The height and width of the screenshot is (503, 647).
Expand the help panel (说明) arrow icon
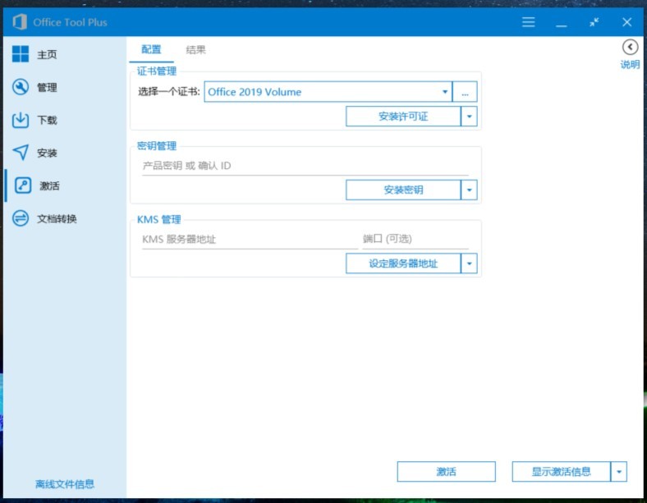pos(630,48)
